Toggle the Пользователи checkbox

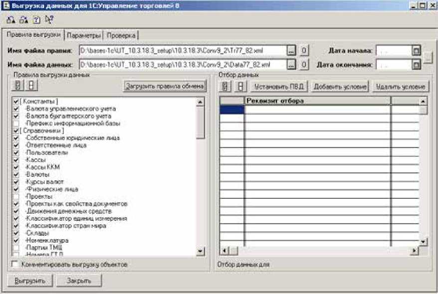(16, 152)
